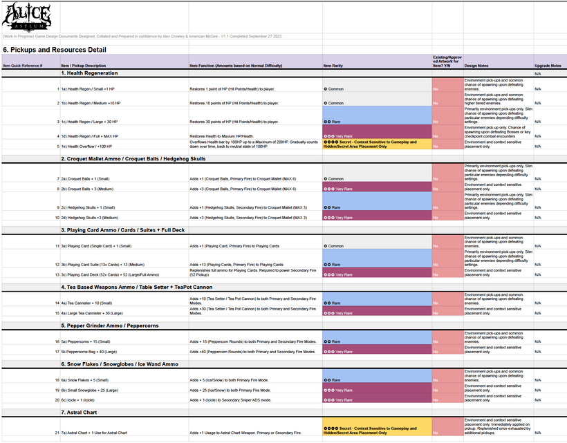567x443 pixels.
Task: Click 'Adds +40 (Peppercorn Rounds)' function cell
Action: 256,349
